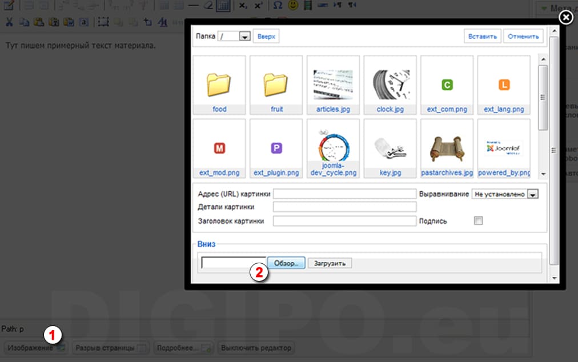Select the clock.jpg thumbnail
Screen dimensions: 578x362
(390, 85)
